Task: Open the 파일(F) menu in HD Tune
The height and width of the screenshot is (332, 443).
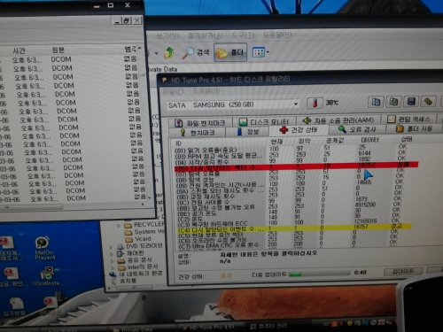Action: click(173, 91)
